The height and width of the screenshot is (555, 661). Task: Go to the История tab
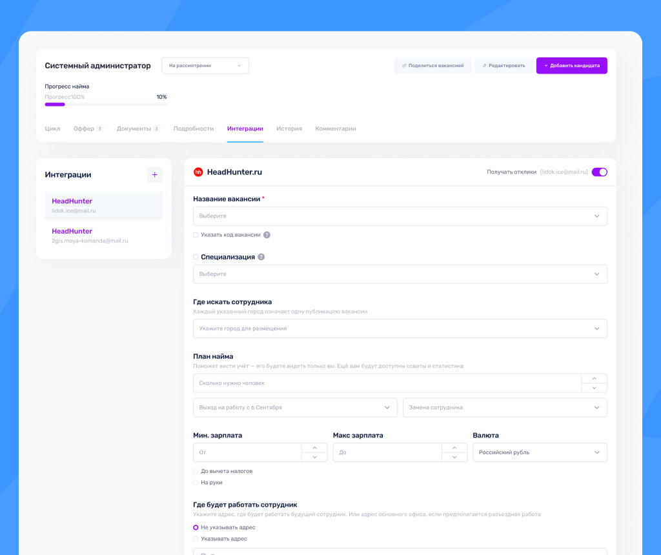click(289, 128)
